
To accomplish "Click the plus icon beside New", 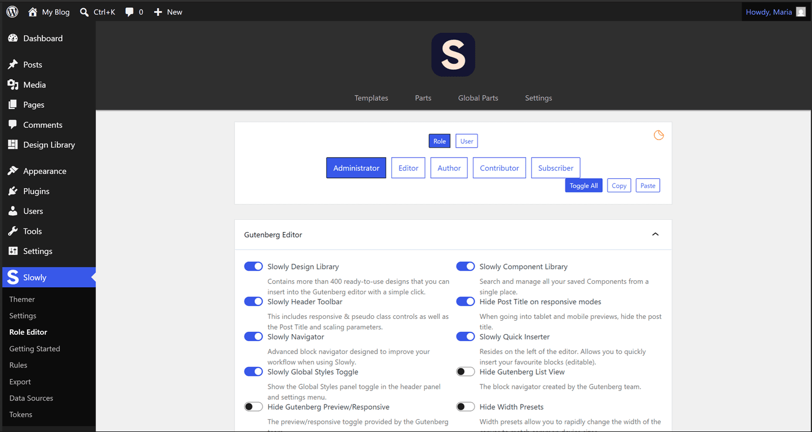I will pyautogui.click(x=158, y=12).
